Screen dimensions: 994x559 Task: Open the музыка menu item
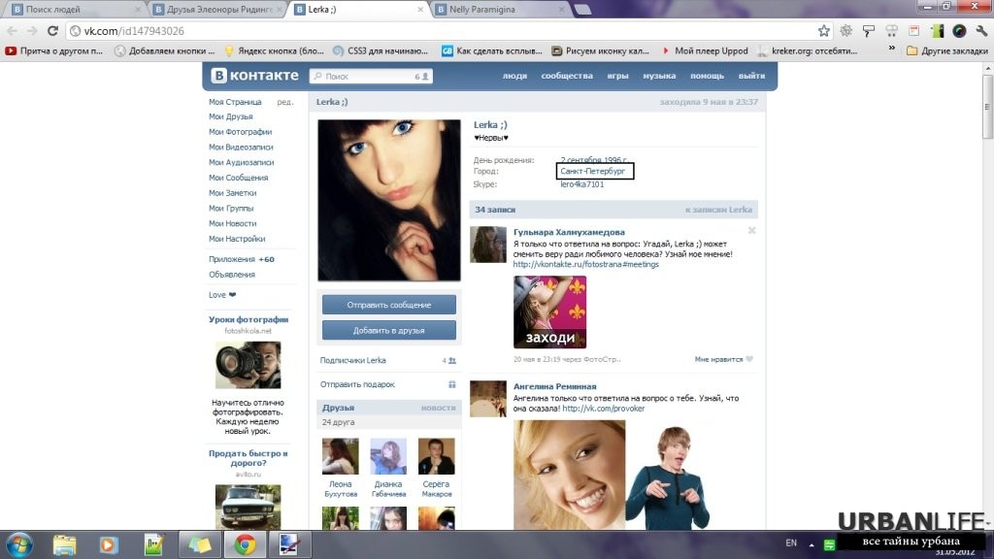659,76
